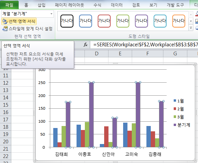Expand the chart element dropdown 계열 "분기계"
Image resolution: width=198 pixels, height=163 pixels.
tap(51, 14)
